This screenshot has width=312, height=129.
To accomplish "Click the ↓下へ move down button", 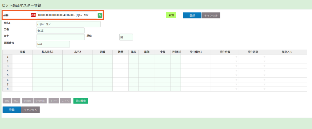I will [65, 101].
